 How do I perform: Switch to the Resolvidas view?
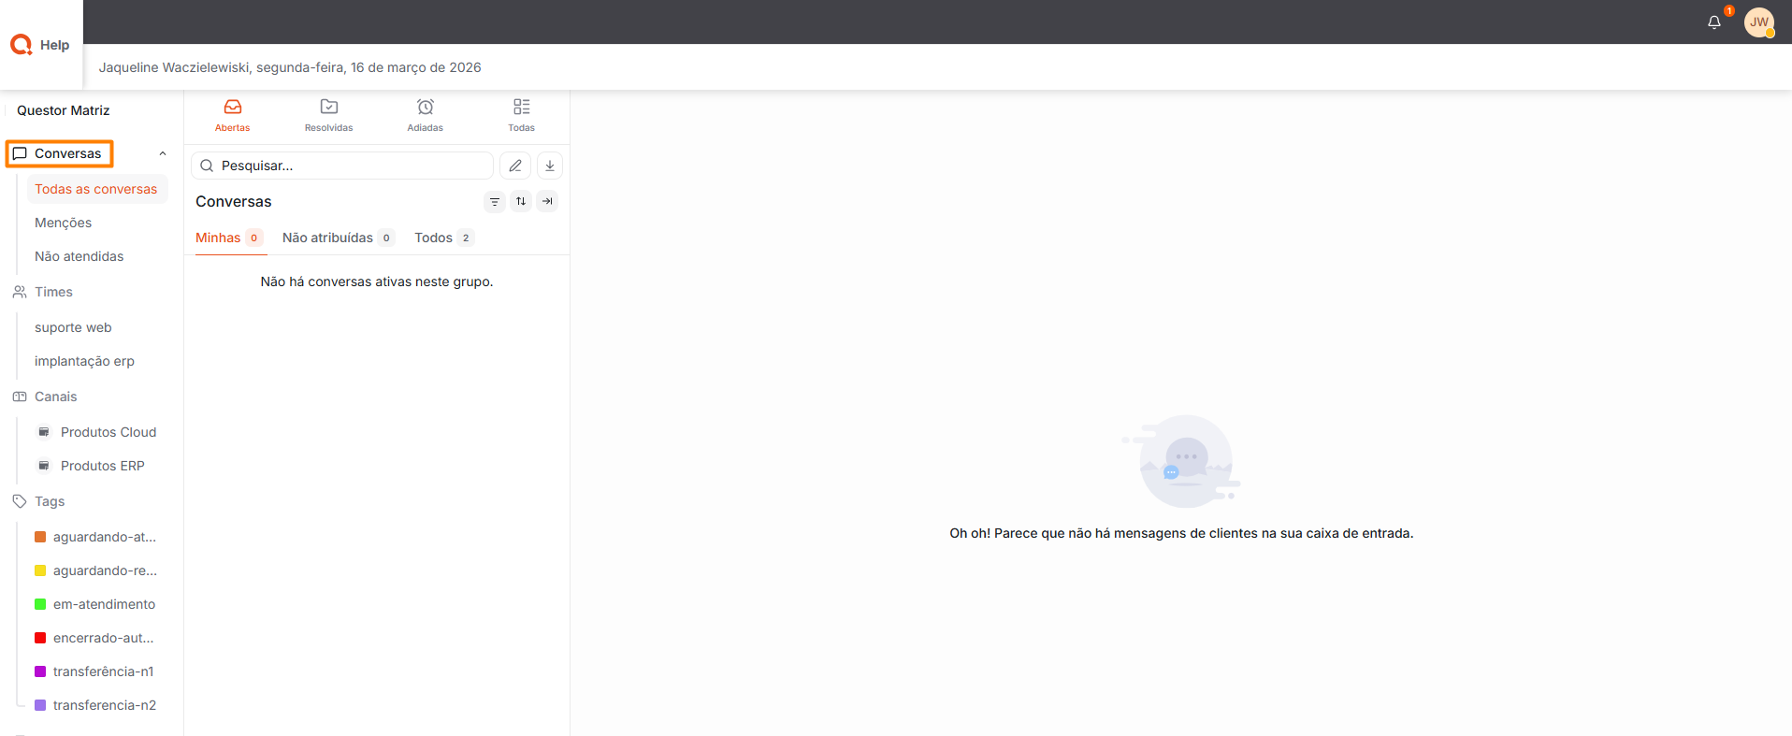tap(328, 115)
